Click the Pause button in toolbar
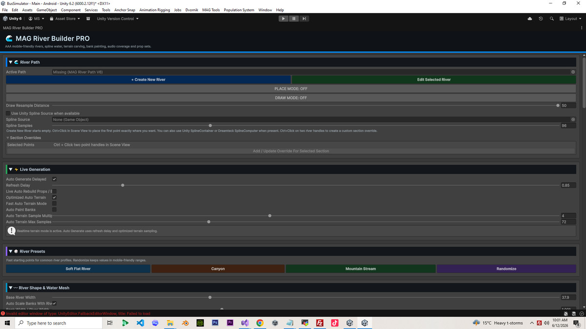Image resolution: width=586 pixels, height=329 pixels. (x=293, y=19)
